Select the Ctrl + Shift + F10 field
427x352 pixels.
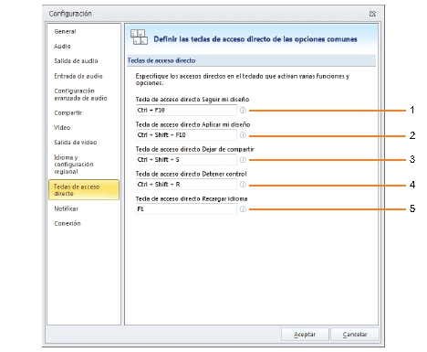coord(186,135)
